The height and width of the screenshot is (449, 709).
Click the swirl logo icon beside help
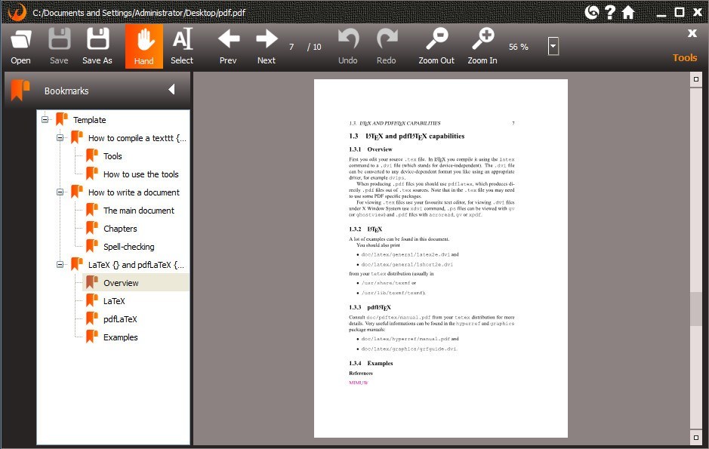point(592,12)
